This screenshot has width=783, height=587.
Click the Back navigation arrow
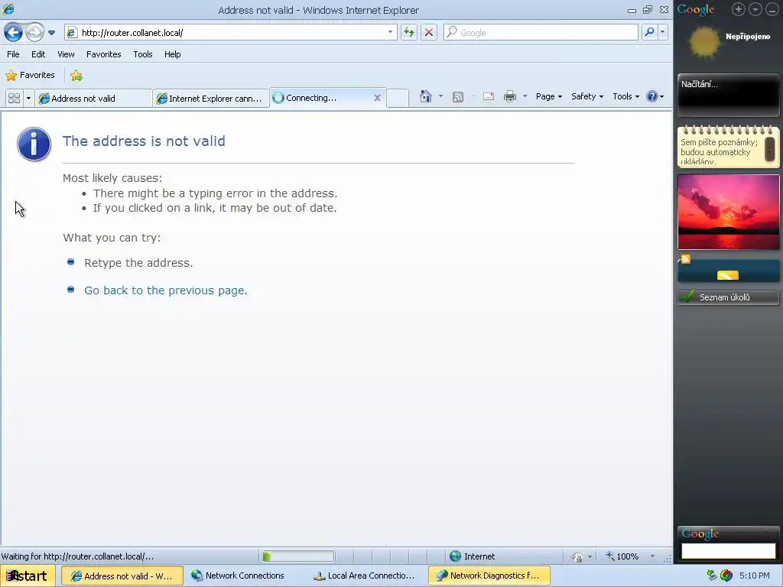click(x=14, y=32)
